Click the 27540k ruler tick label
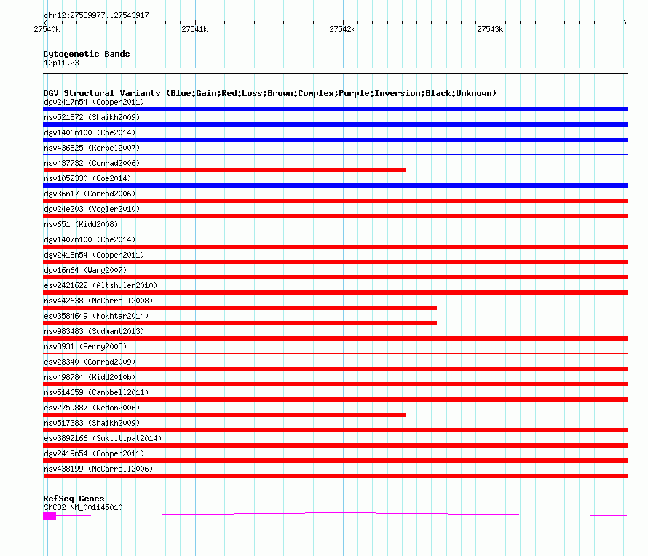 click(x=47, y=29)
